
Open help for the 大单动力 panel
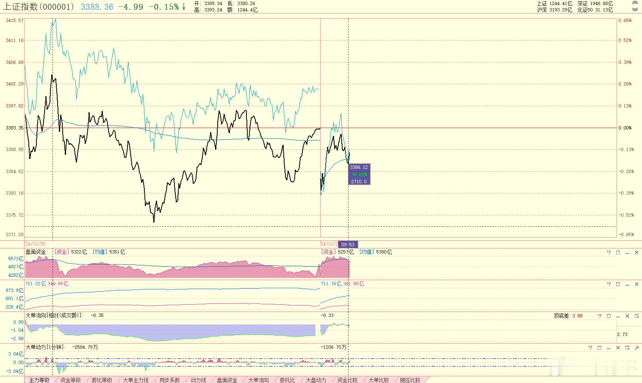590,347
